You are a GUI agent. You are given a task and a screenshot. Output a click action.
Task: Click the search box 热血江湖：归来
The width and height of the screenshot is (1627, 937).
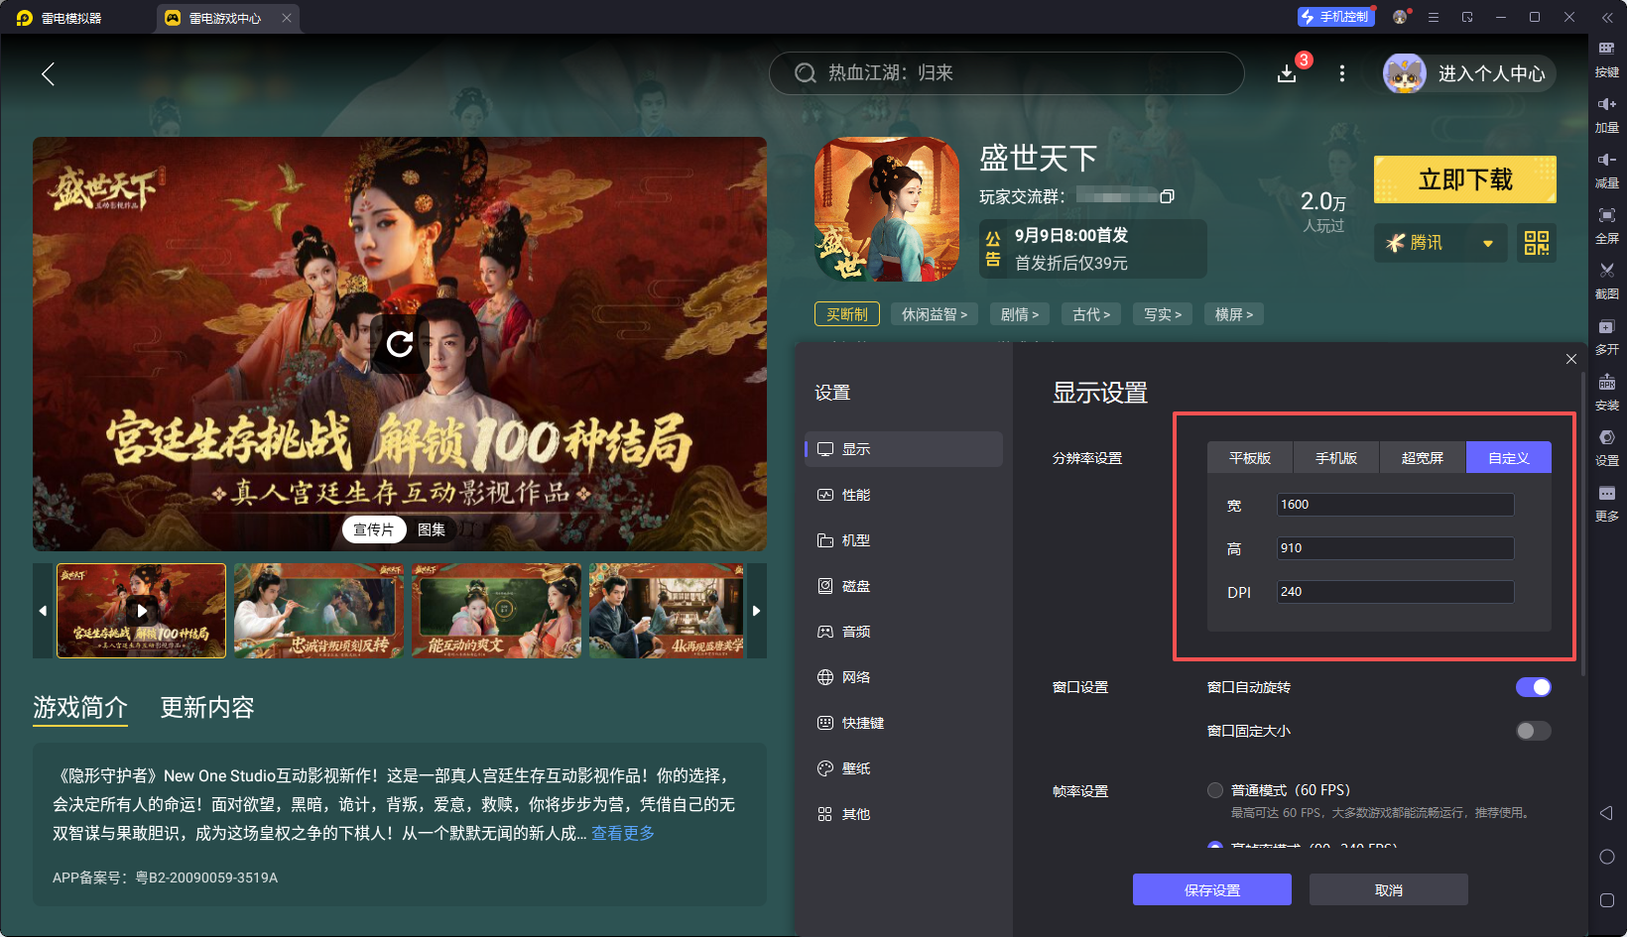1007,73
